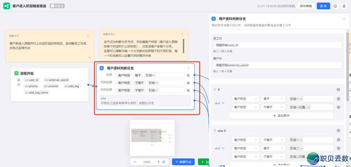Viewport: 351px width, 167px height.
Task: Expand the 'and' logic dropdown in if block
Action: click(219, 103)
